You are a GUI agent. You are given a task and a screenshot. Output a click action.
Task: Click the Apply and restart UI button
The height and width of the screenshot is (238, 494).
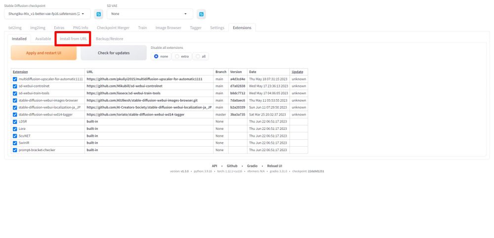click(43, 53)
